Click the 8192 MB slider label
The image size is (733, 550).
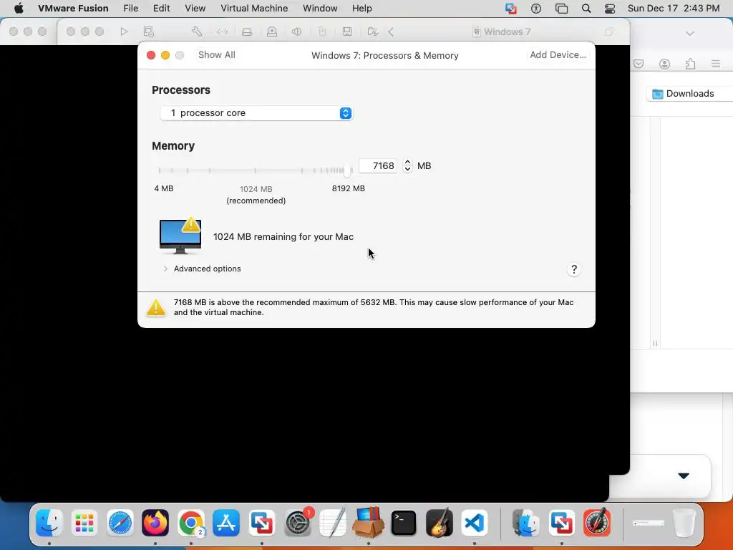click(x=349, y=188)
